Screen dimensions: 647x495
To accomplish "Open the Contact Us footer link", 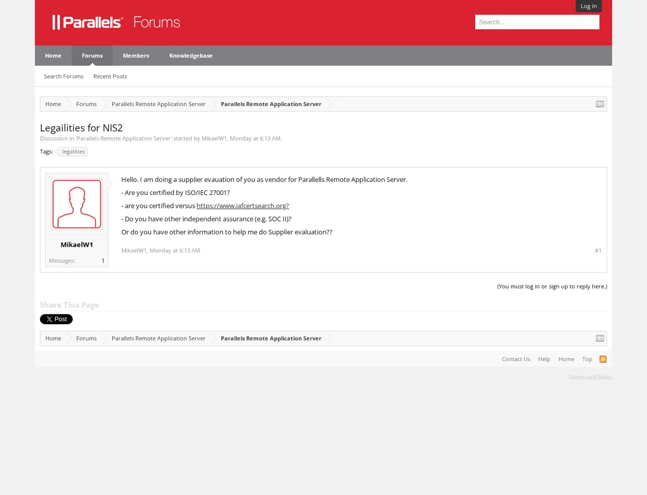I will [x=516, y=359].
